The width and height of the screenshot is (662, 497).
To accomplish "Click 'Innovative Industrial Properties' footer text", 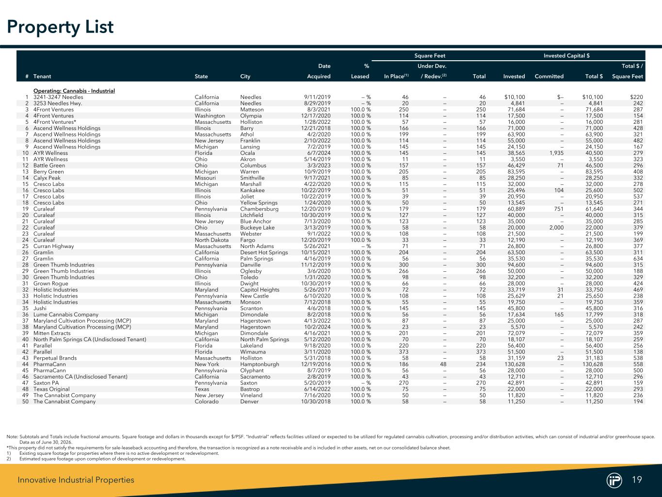I will (x=76, y=480).
